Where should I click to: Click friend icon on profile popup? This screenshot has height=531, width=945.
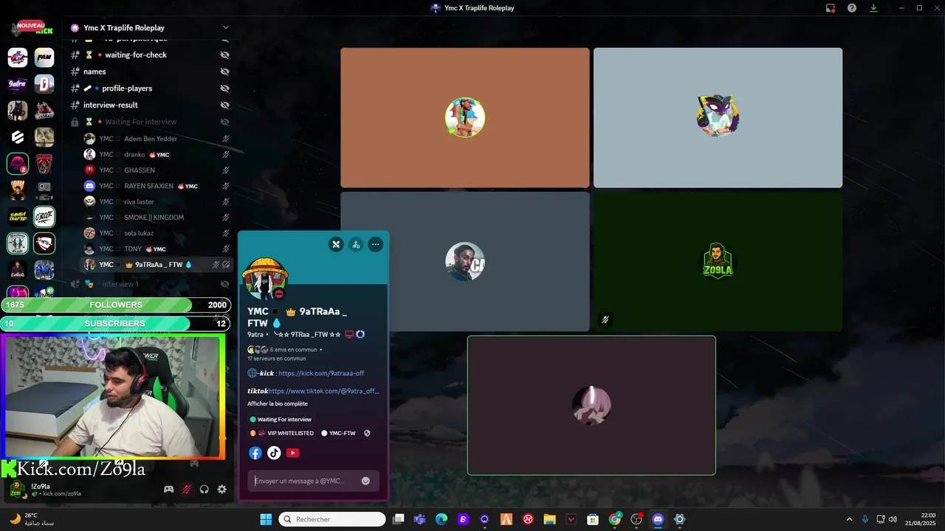(x=356, y=244)
